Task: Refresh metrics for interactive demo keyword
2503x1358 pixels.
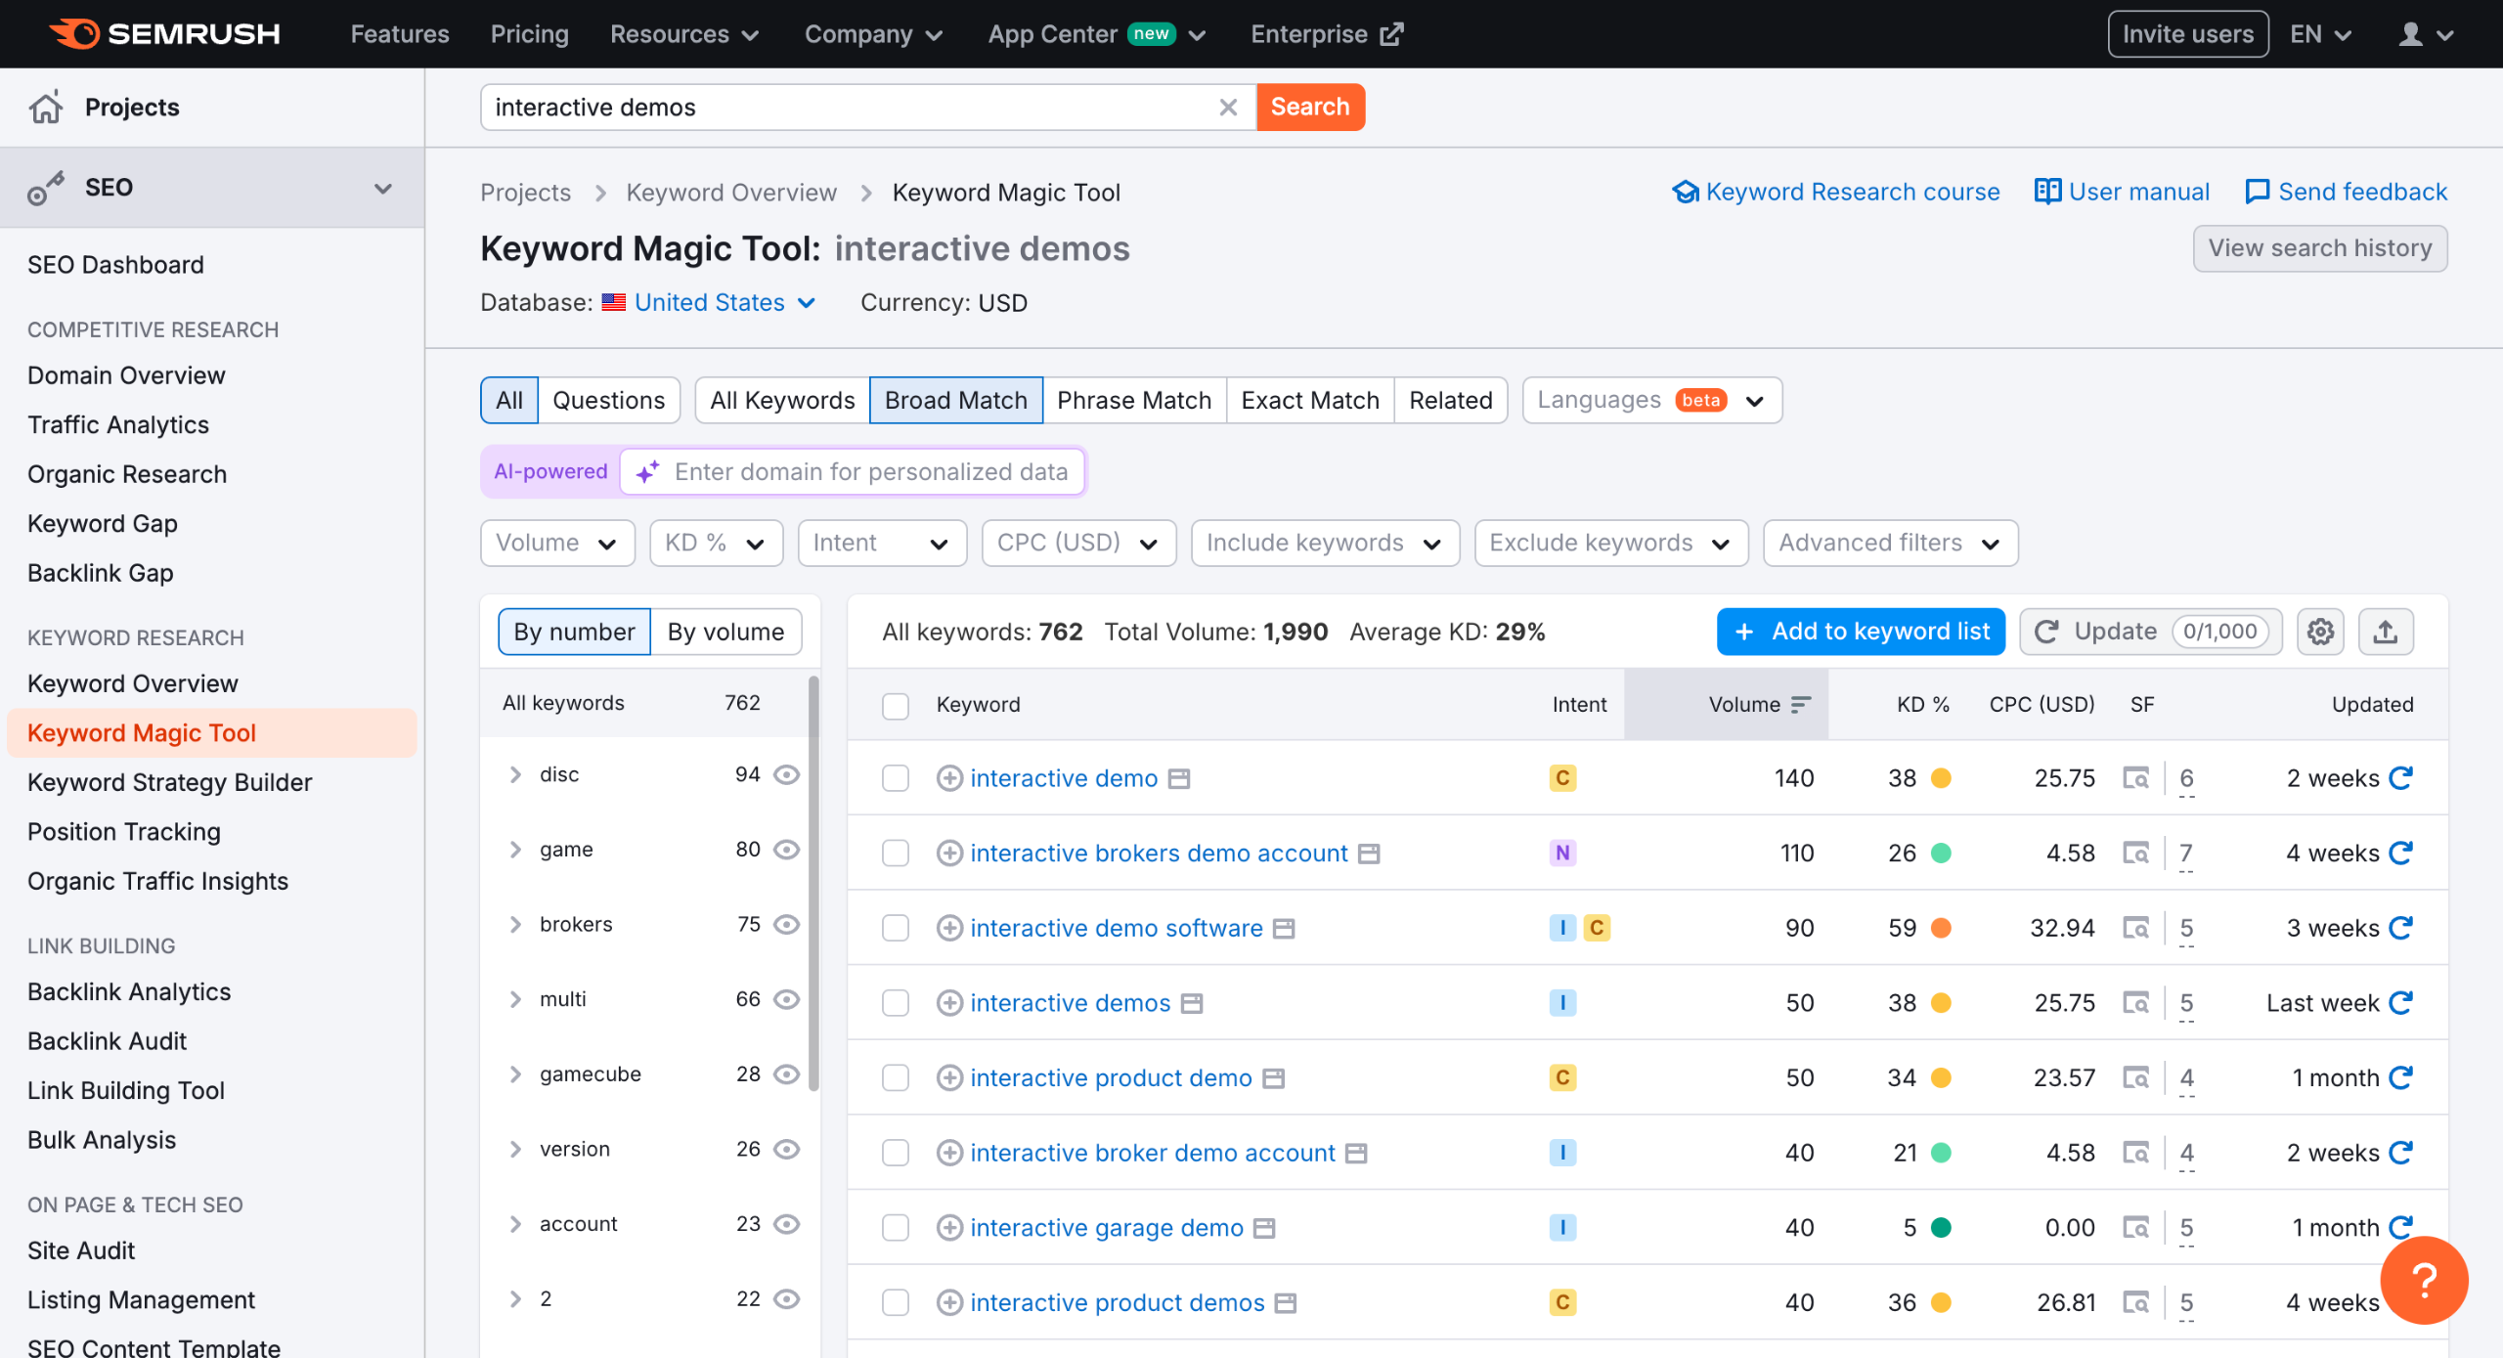Action: [2400, 778]
